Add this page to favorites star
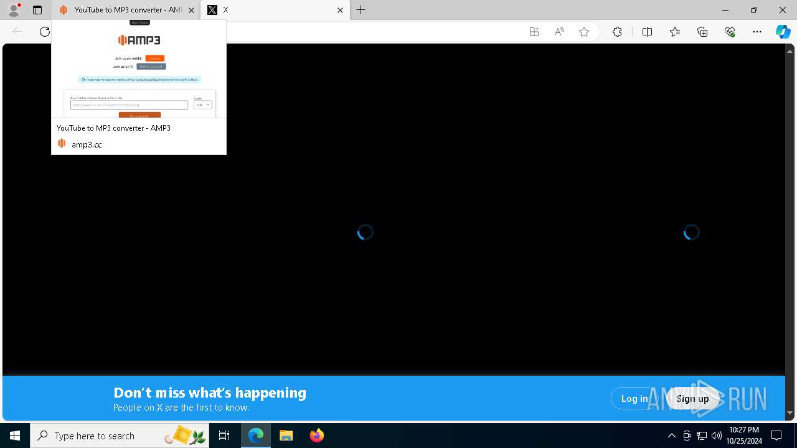This screenshot has width=797, height=448. tap(584, 32)
